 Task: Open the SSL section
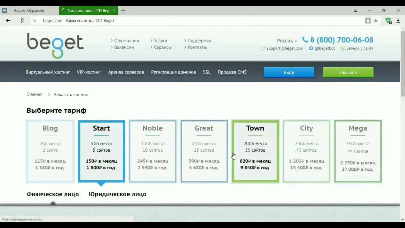[x=207, y=72]
